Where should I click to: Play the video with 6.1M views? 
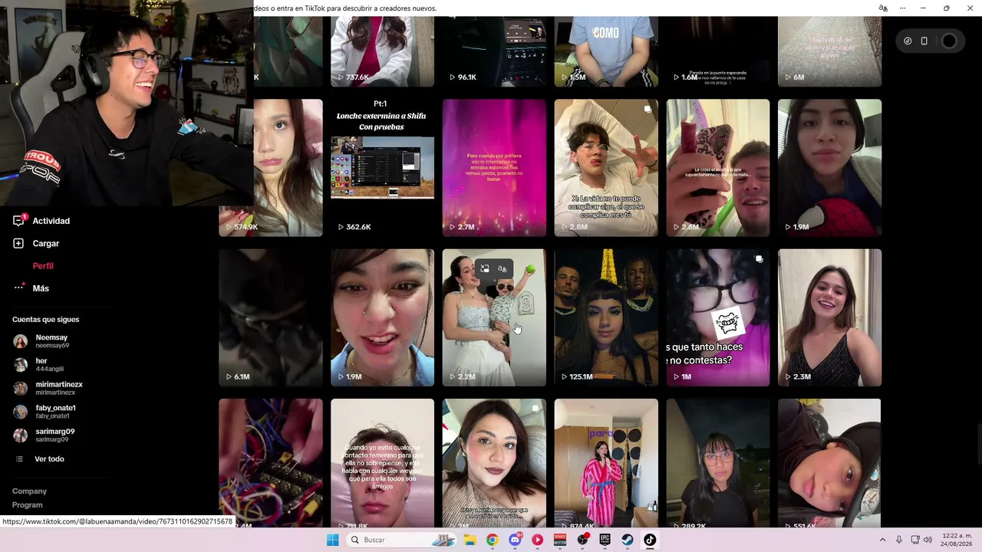pyautogui.click(x=271, y=317)
